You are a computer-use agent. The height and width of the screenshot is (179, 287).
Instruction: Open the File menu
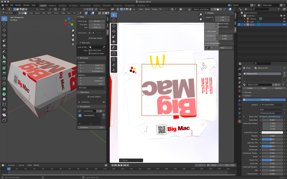coord(7,5)
